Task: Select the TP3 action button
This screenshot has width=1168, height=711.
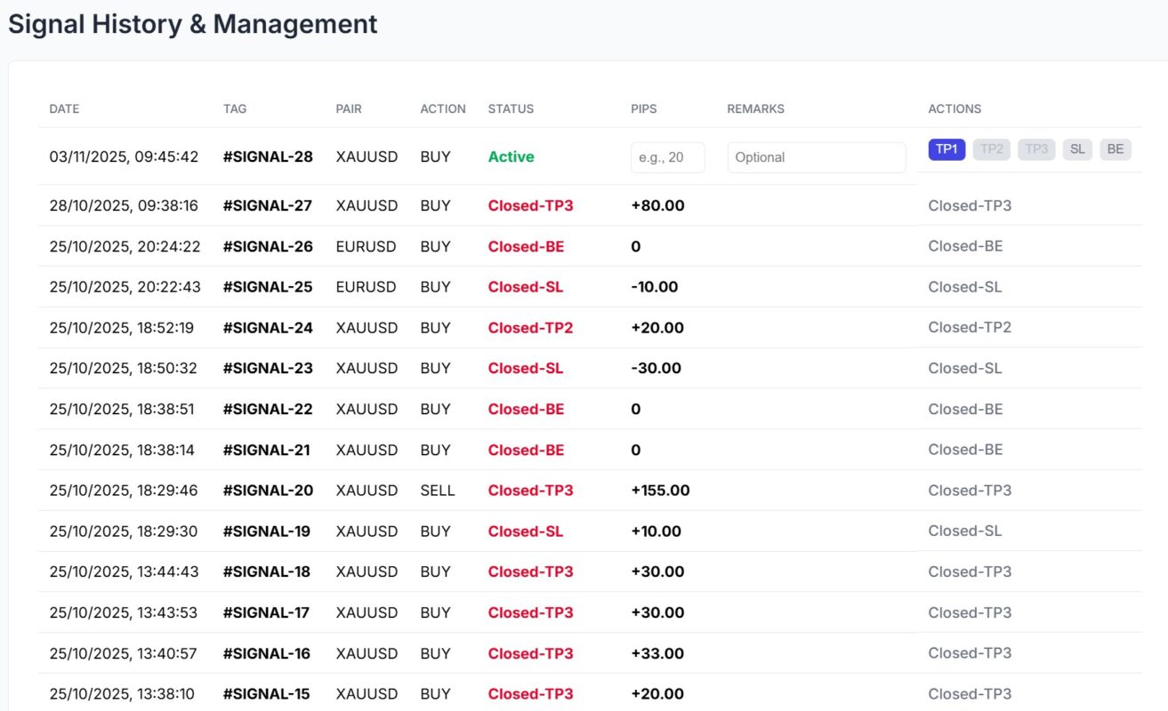Action: pos(1036,149)
